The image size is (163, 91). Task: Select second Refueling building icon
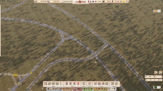(x=116, y=84)
